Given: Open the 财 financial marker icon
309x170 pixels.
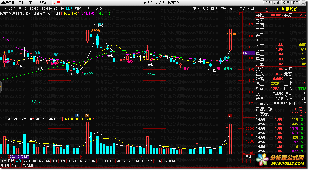Looking at the screenshot, I should tap(77, 115).
